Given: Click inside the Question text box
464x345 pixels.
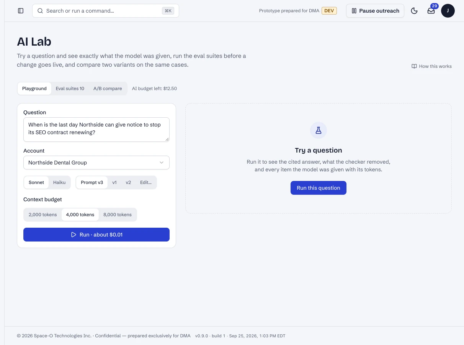Looking at the screenshot, I should click(96, 130).
